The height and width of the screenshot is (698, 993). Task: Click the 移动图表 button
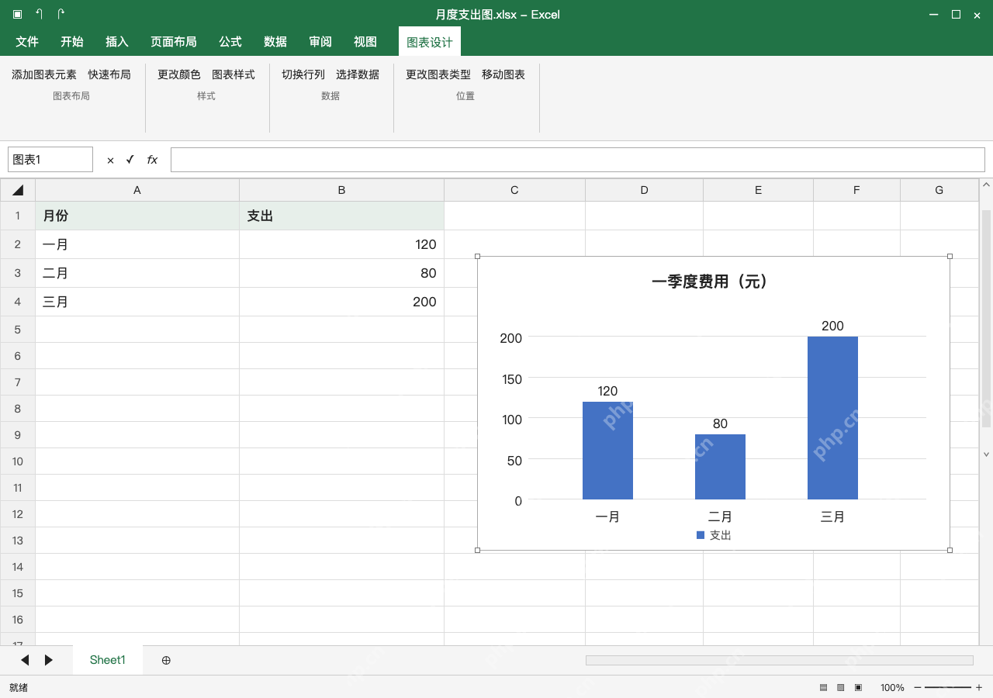[503, 74]
